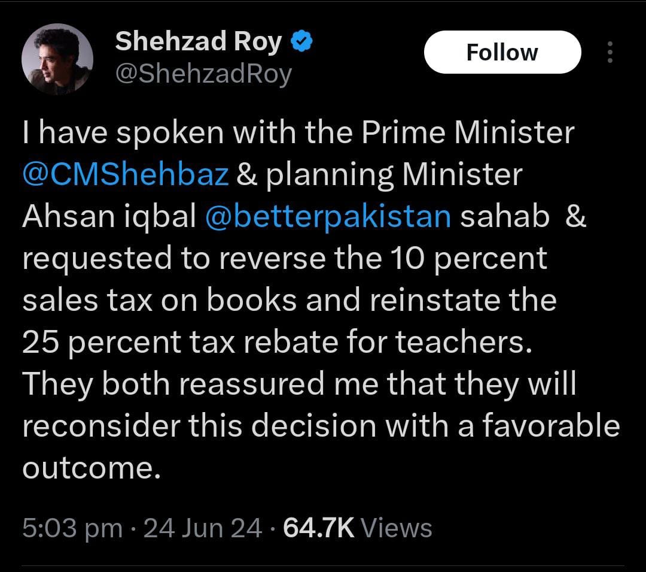
Task: Open the @betterpakistan mention link
Action: pos(327,217)
